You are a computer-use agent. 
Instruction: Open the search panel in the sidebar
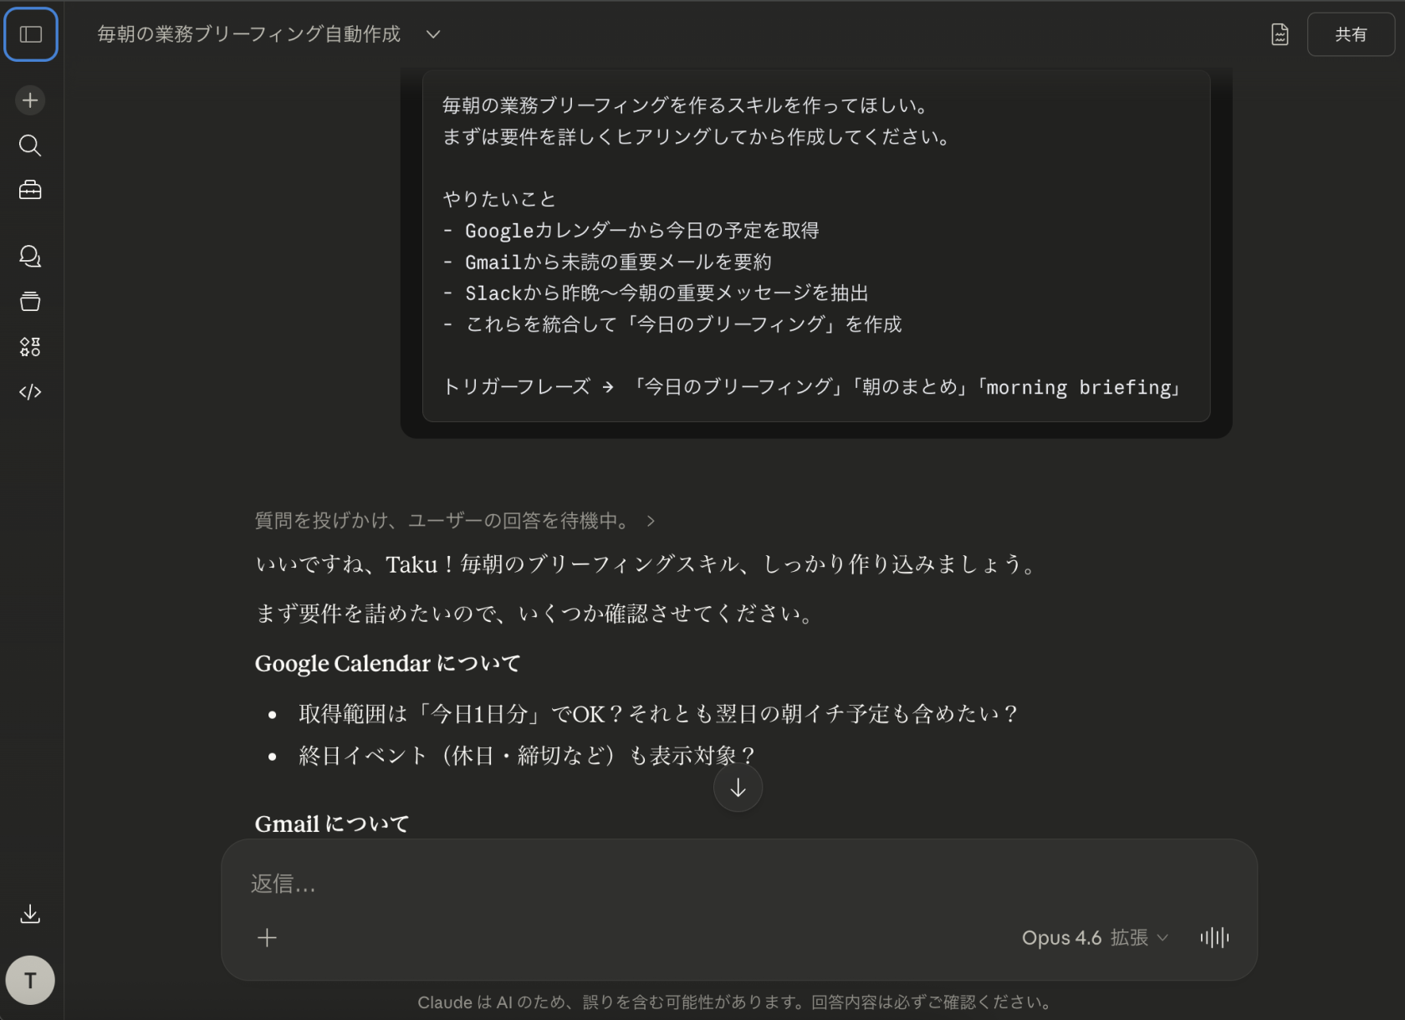[x=30, y=145]
